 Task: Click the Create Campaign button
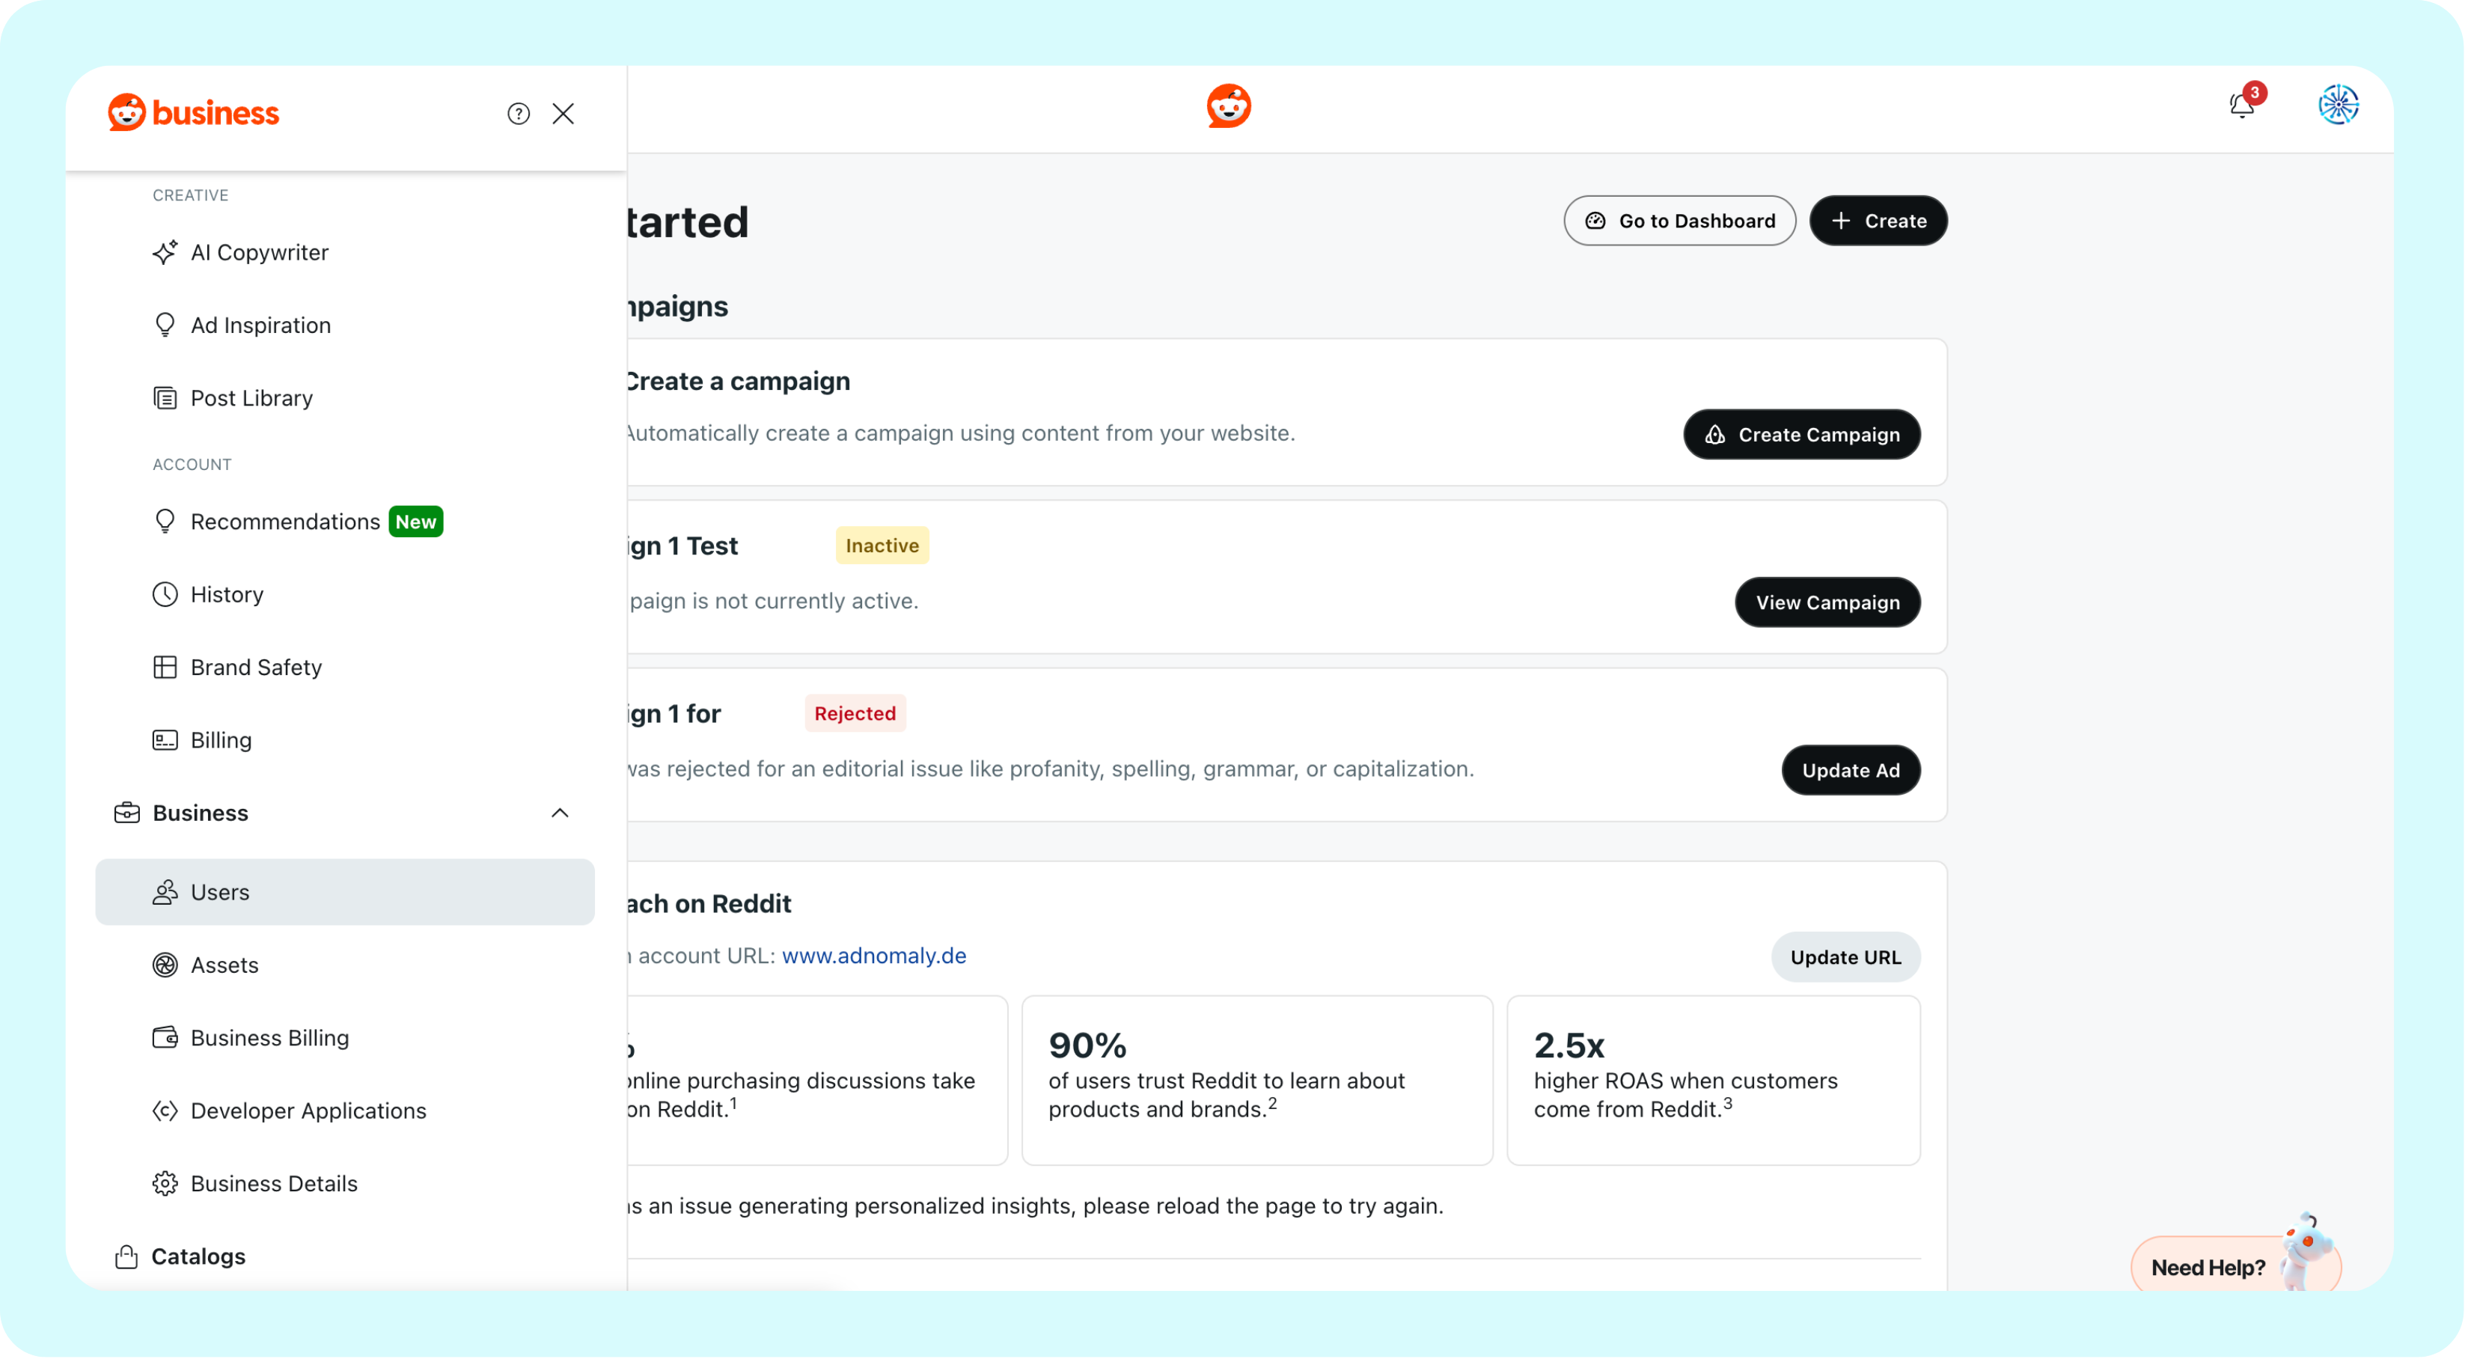point(1801,435)
